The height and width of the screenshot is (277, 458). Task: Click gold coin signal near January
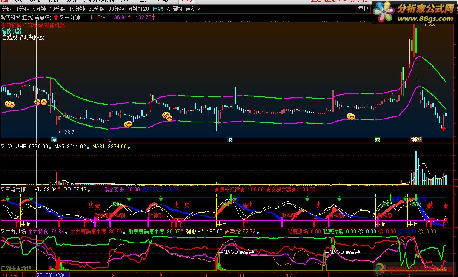[351, 117]
